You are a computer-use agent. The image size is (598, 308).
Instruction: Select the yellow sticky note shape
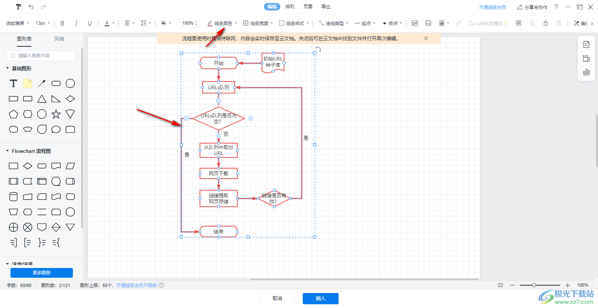tap(28, 83)
